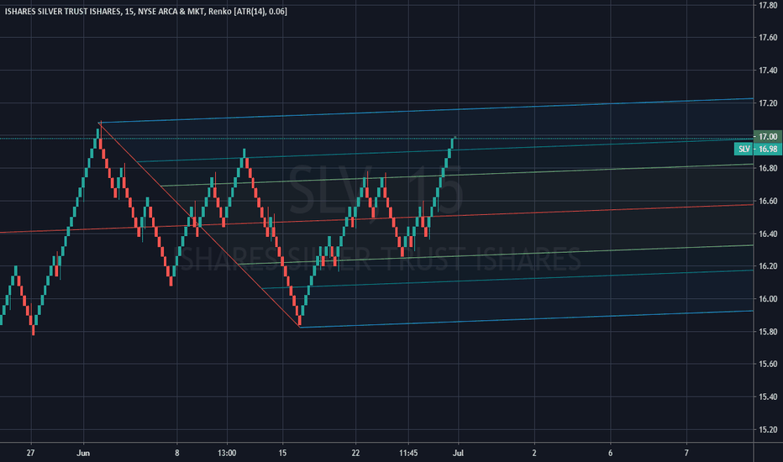Screen dimensions: 783x462
Task: Click the 16.20 price axis label
Action: [768, 266]
